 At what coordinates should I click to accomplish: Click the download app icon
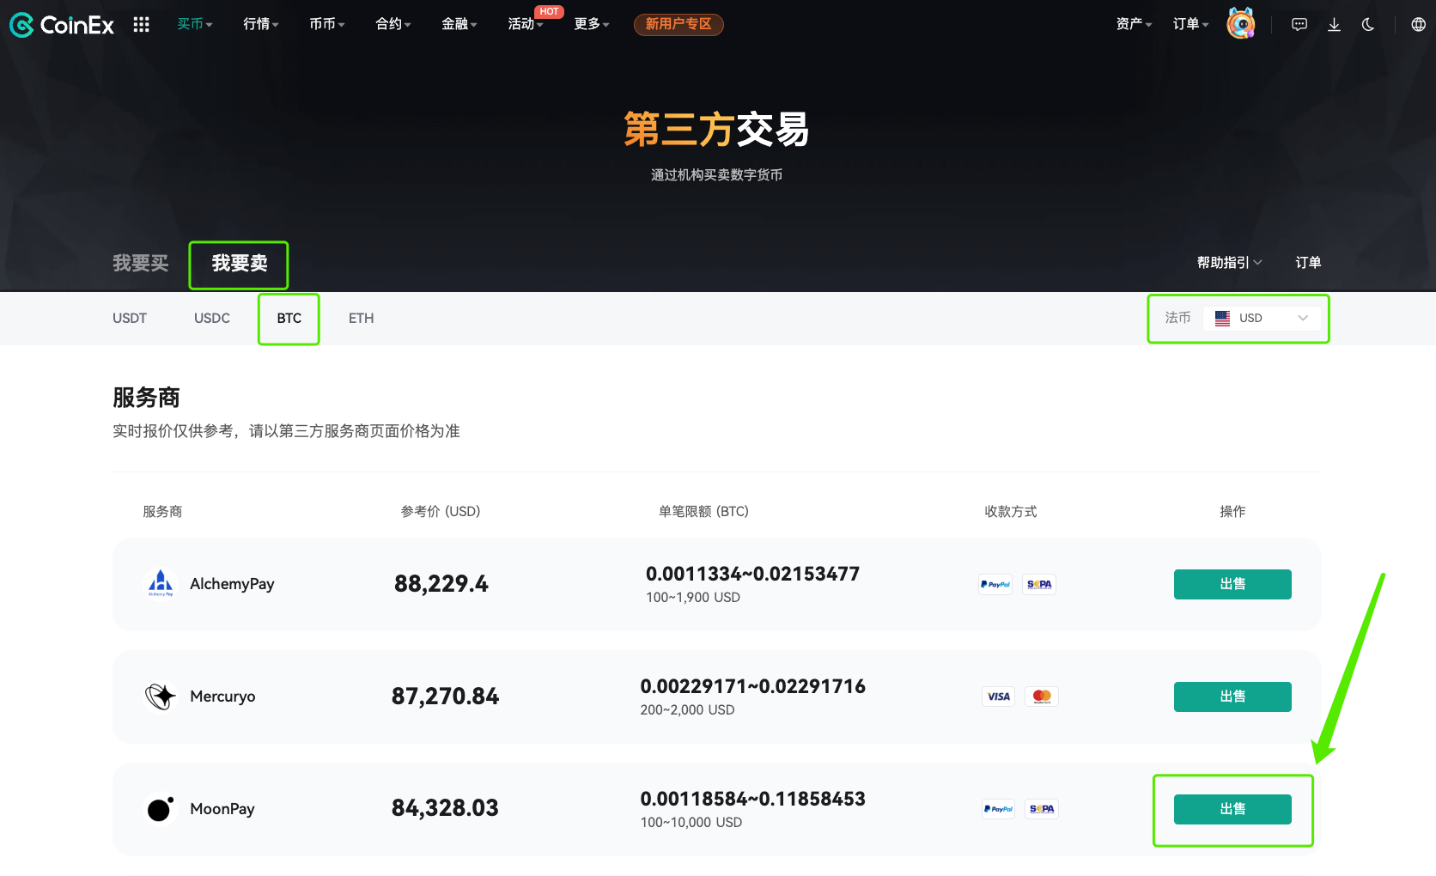pyautogui.click(x=1334, y=25)
